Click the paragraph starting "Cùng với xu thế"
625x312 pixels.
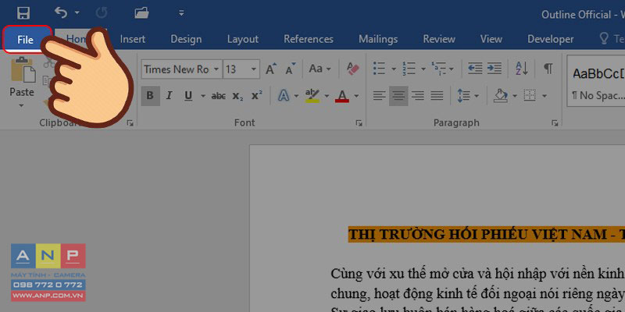tap(477, 274)
